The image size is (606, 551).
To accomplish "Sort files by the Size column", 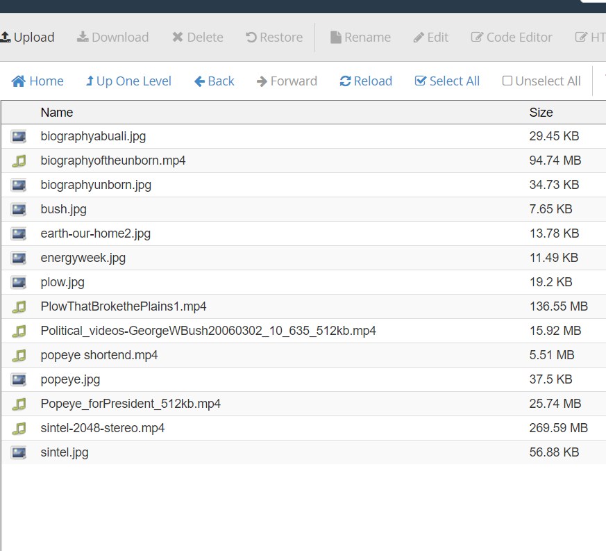I will tap(541, 112).
